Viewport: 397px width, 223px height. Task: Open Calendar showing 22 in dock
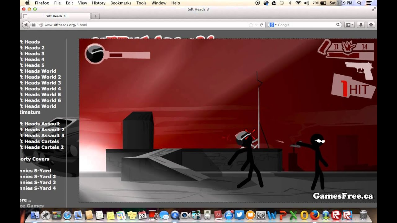point(143,215)
